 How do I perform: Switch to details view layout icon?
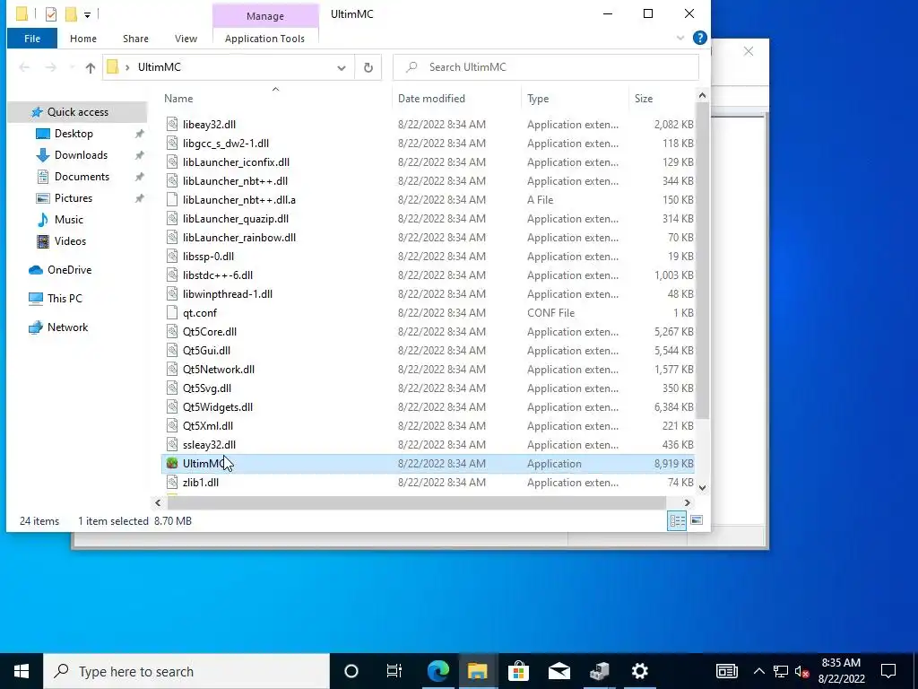click(x=677, y=520)
